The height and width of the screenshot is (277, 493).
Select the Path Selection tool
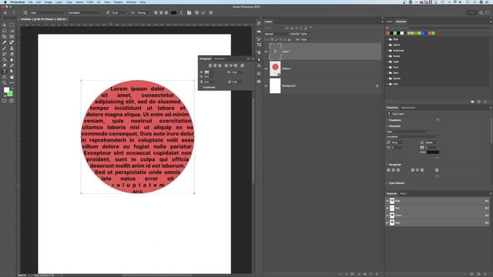tap(12, 72)
